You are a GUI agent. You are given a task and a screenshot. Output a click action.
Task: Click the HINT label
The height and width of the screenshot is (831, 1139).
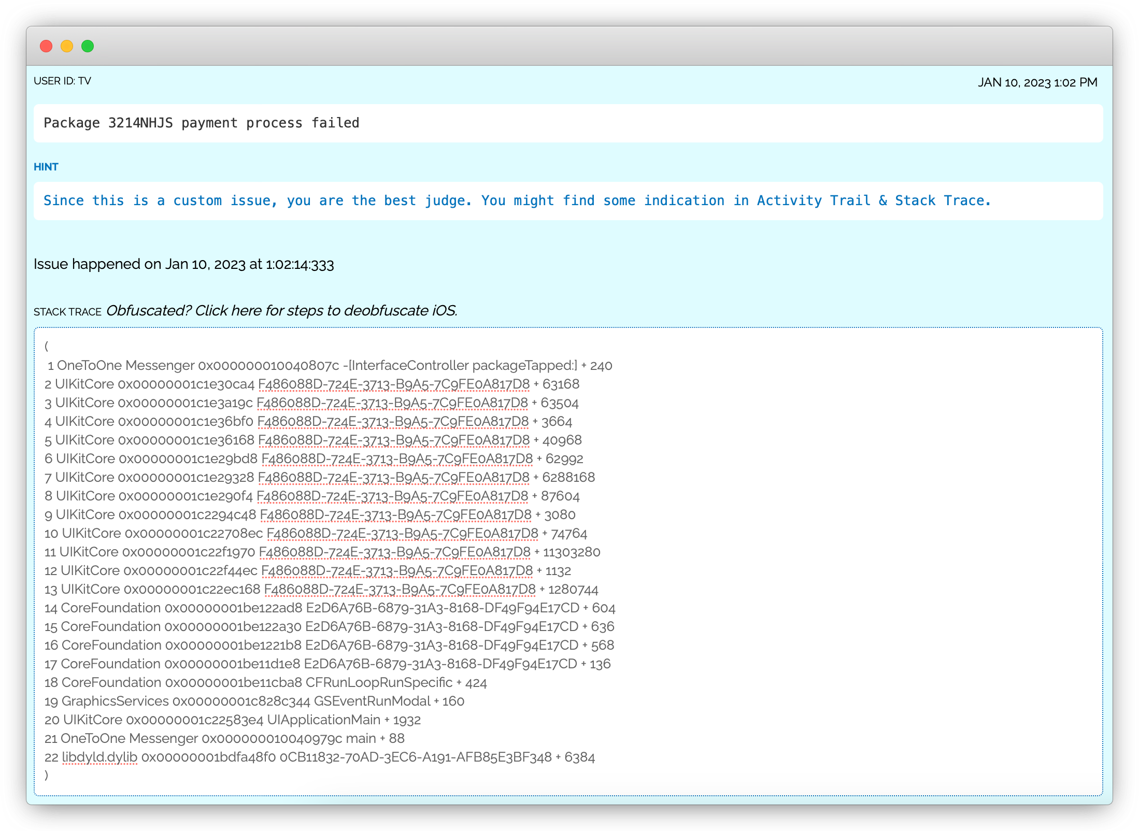click(46, 167)
